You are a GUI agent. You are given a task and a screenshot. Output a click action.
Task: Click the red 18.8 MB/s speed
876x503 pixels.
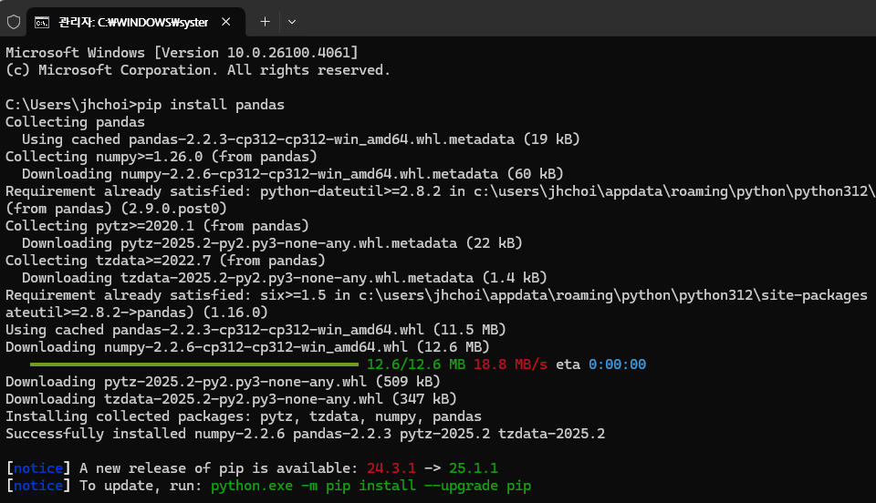point(511,364)
